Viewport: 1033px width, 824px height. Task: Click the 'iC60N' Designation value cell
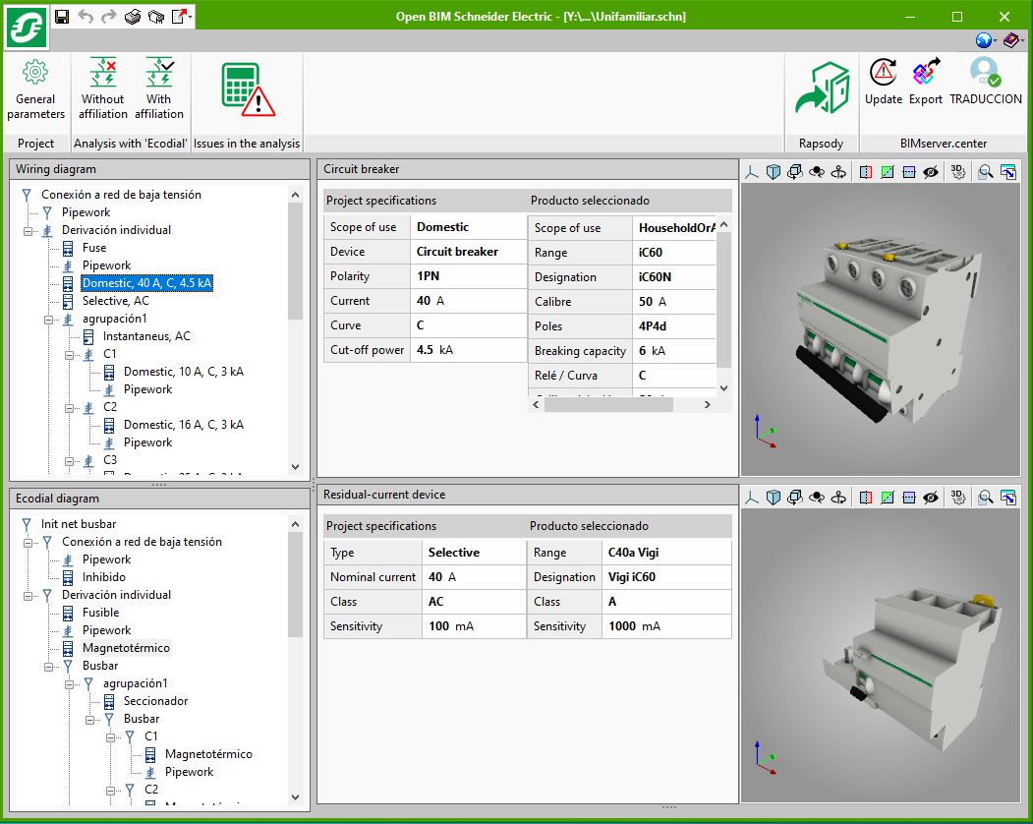click(674, 277)
